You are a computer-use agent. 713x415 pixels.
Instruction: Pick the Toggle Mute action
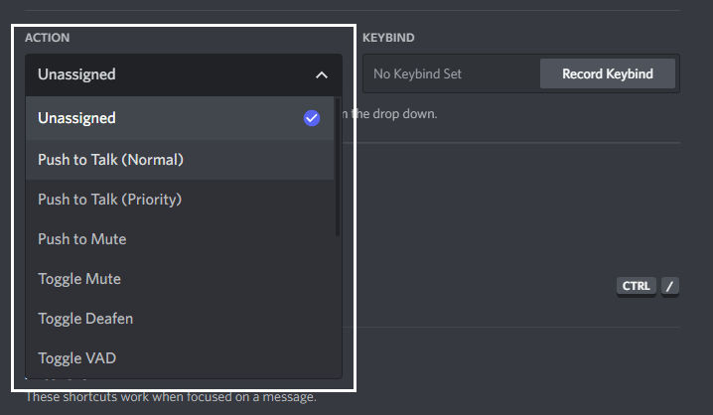(x=180, y=279)
